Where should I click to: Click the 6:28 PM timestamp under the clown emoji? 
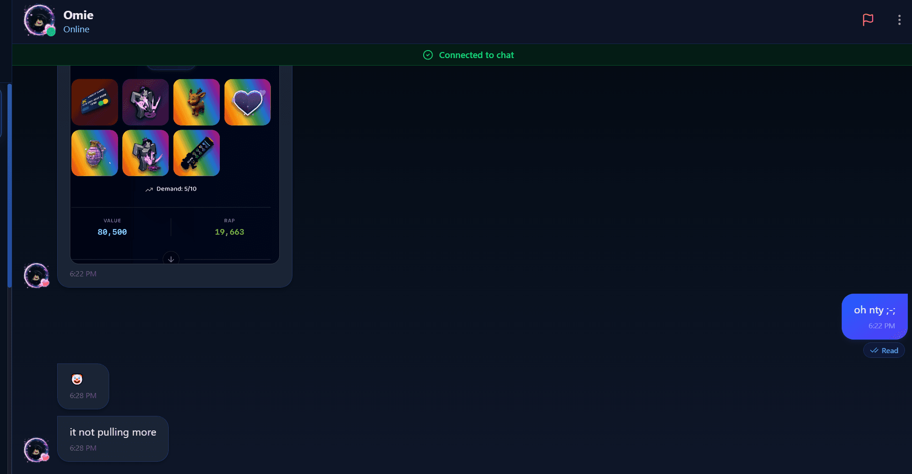point(83,395)
